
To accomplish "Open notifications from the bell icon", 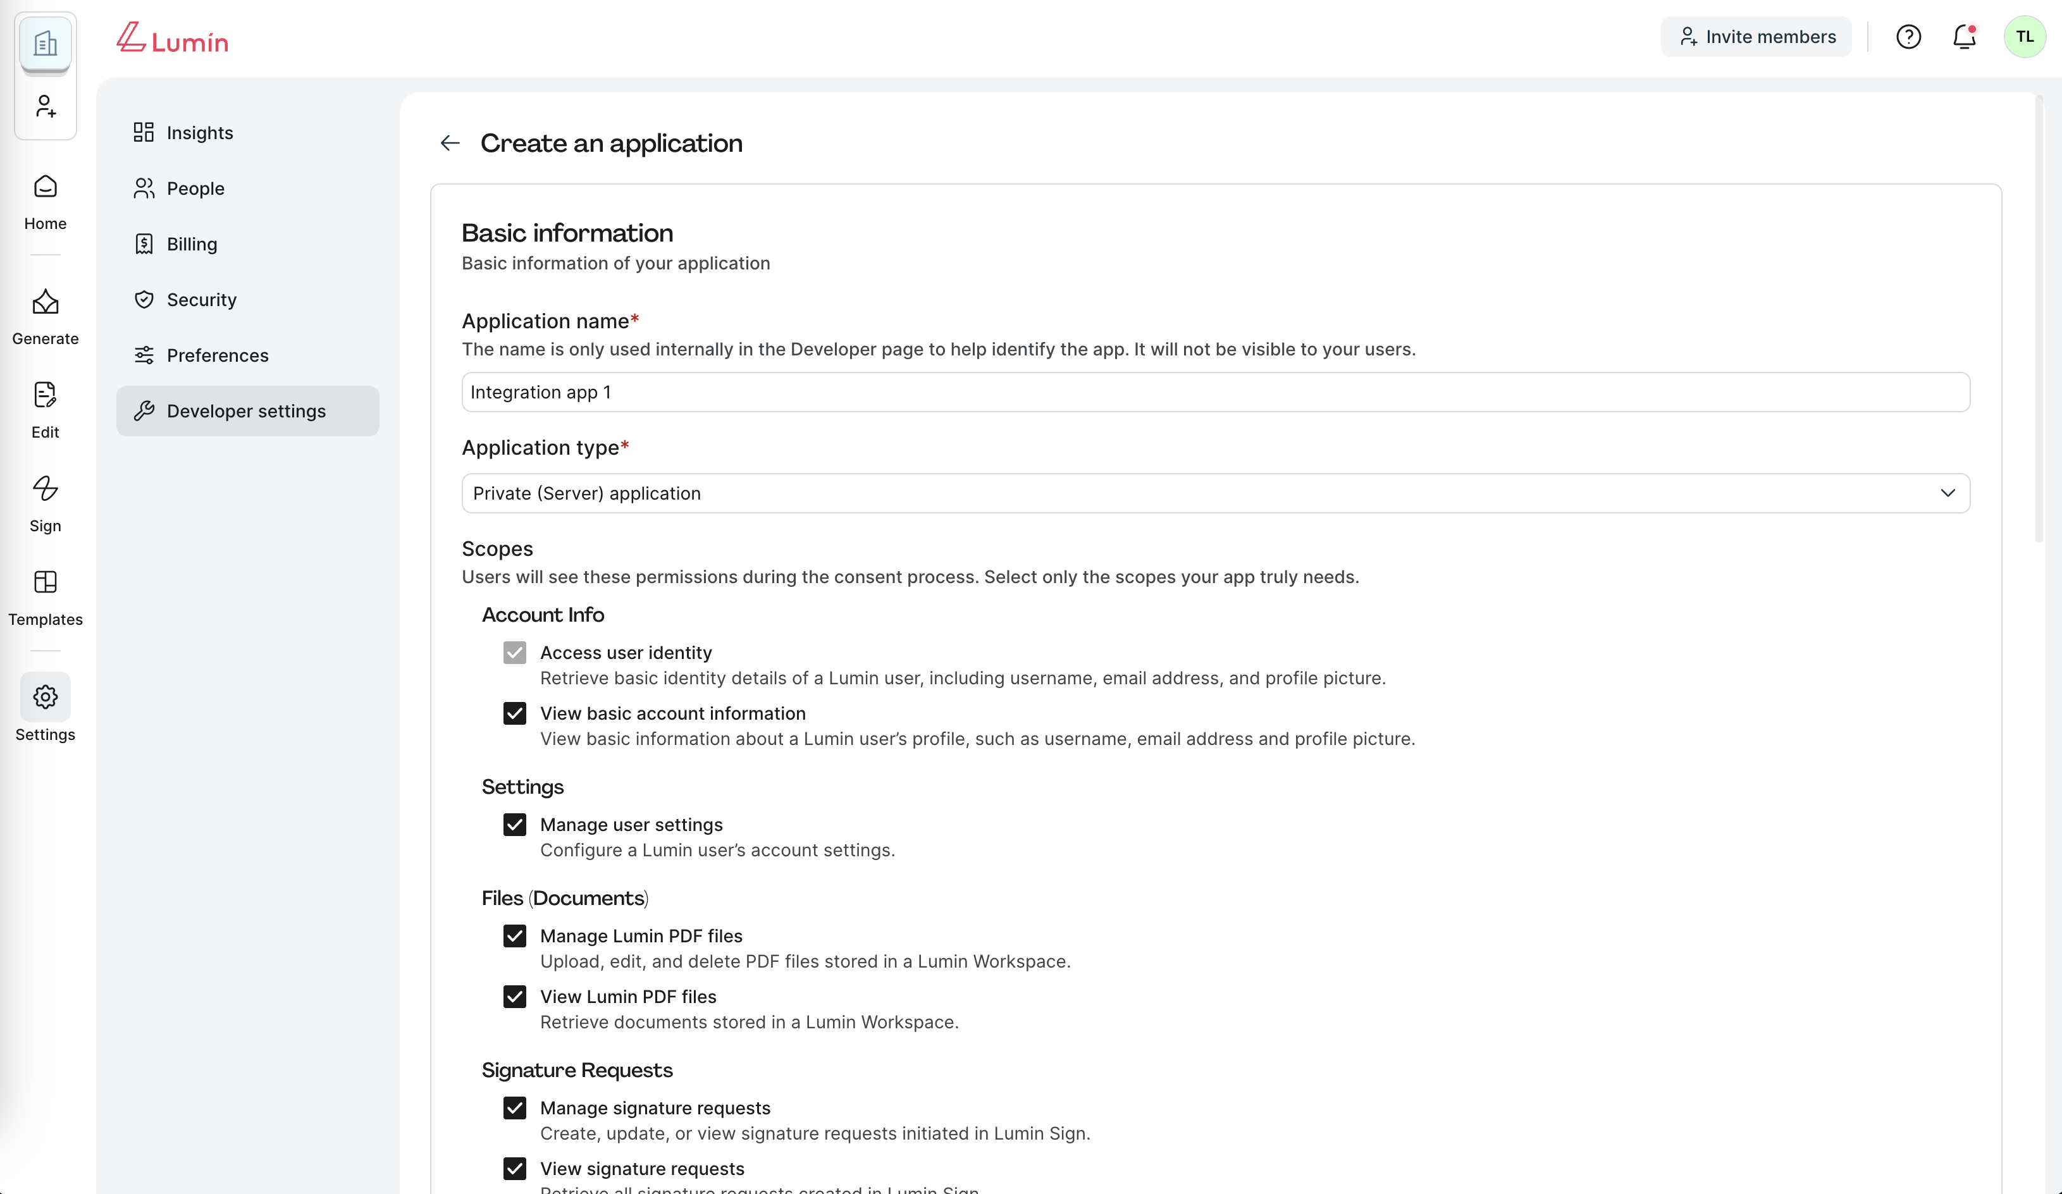I will click(1965, 36).
